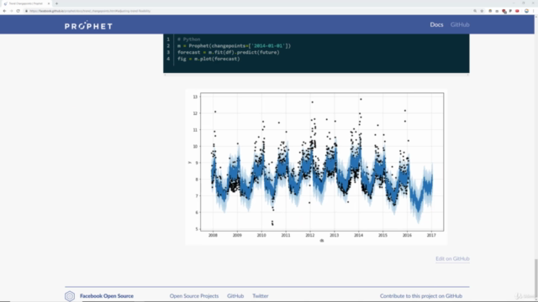Maximize or restore the browser window
The image size is (538, 302).
click(524, 3)
